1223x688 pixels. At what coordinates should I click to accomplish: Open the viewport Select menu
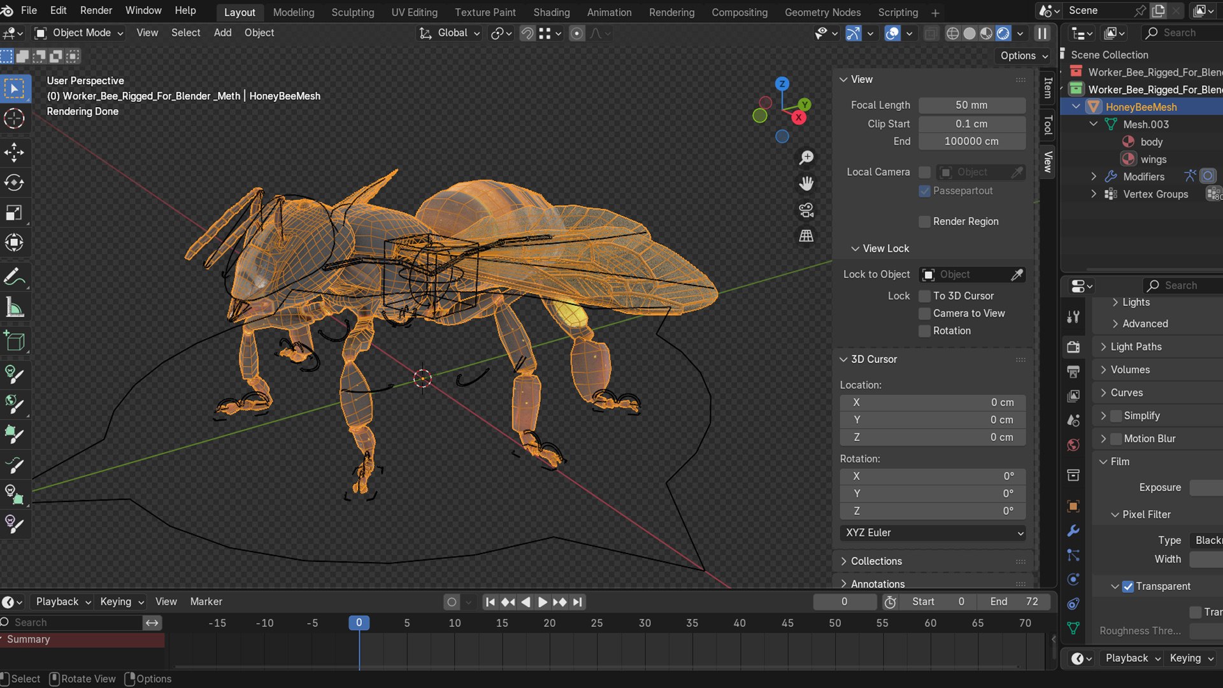pos(185,33)
